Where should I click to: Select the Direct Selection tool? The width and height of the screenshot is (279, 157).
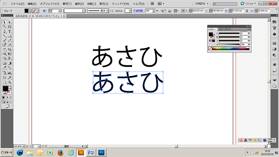10,22
